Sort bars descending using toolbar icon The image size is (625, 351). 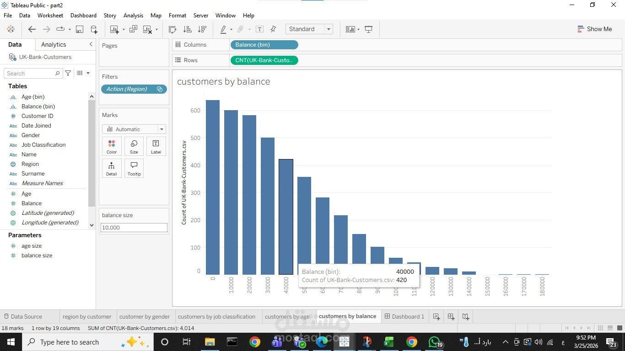click(202, 29)
